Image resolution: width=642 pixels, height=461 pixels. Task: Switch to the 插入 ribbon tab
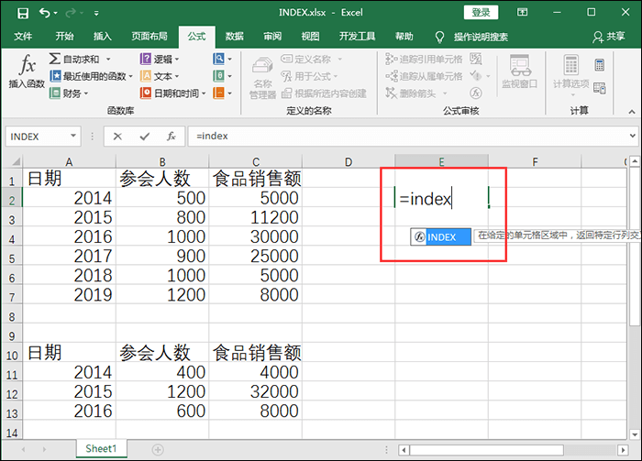point(103,37)
